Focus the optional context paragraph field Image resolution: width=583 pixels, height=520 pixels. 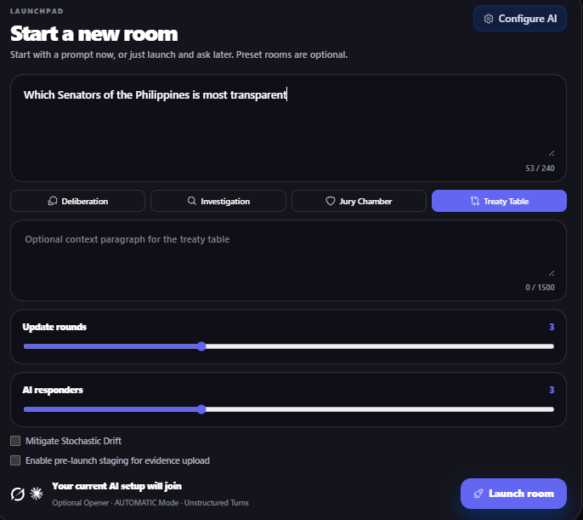pos(288,260)
